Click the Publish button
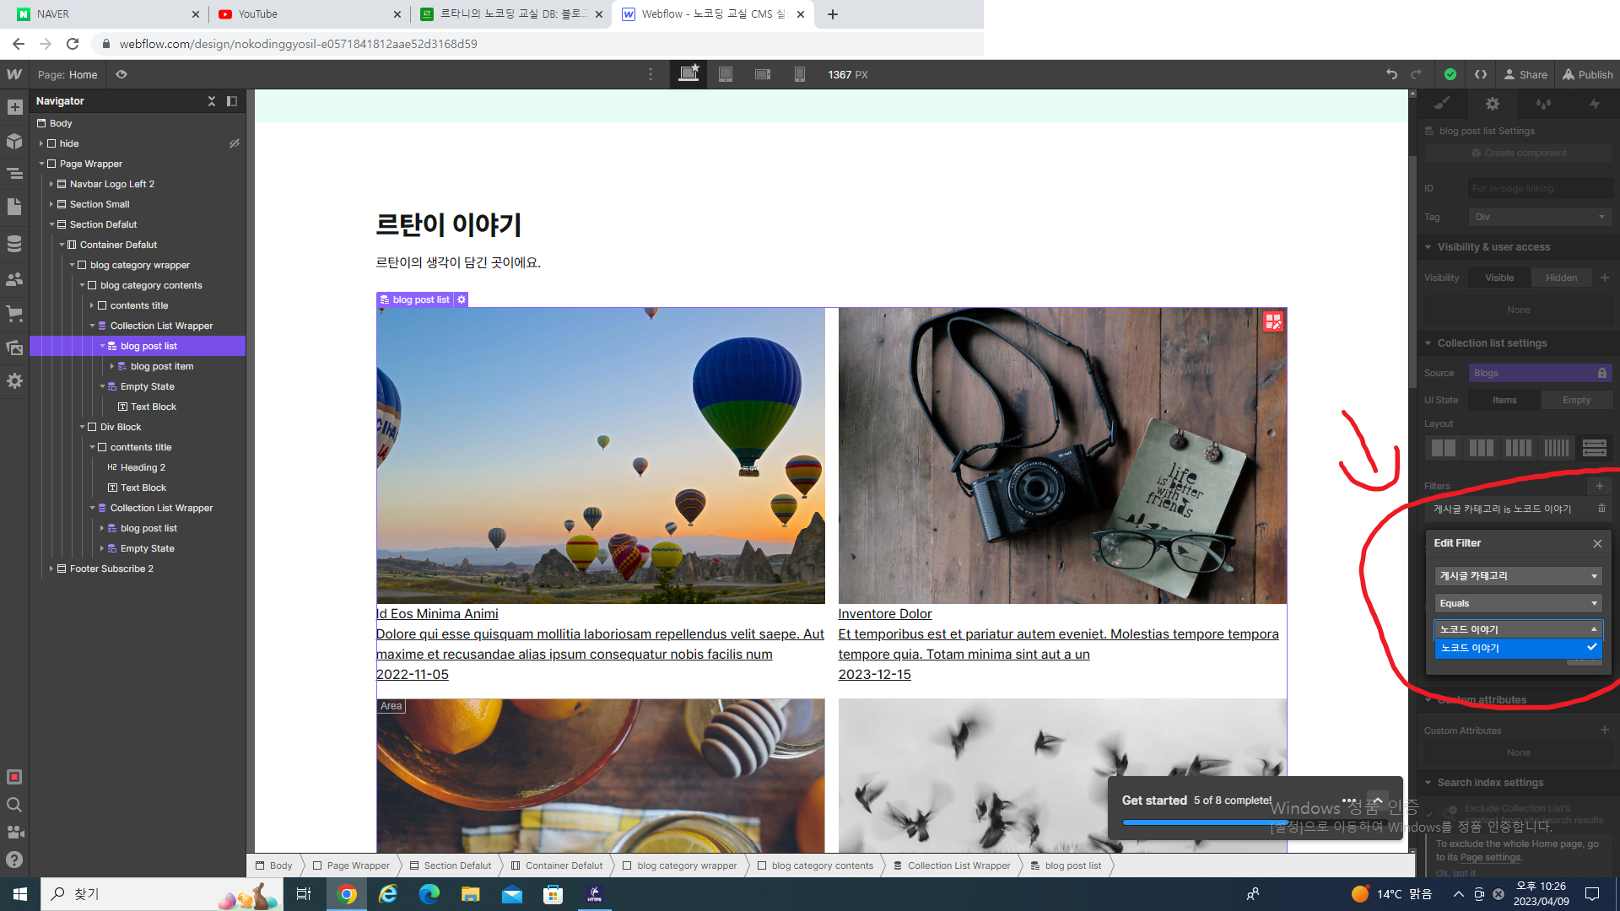Viewport: 1620px width, 911px height. [1588, 74]
